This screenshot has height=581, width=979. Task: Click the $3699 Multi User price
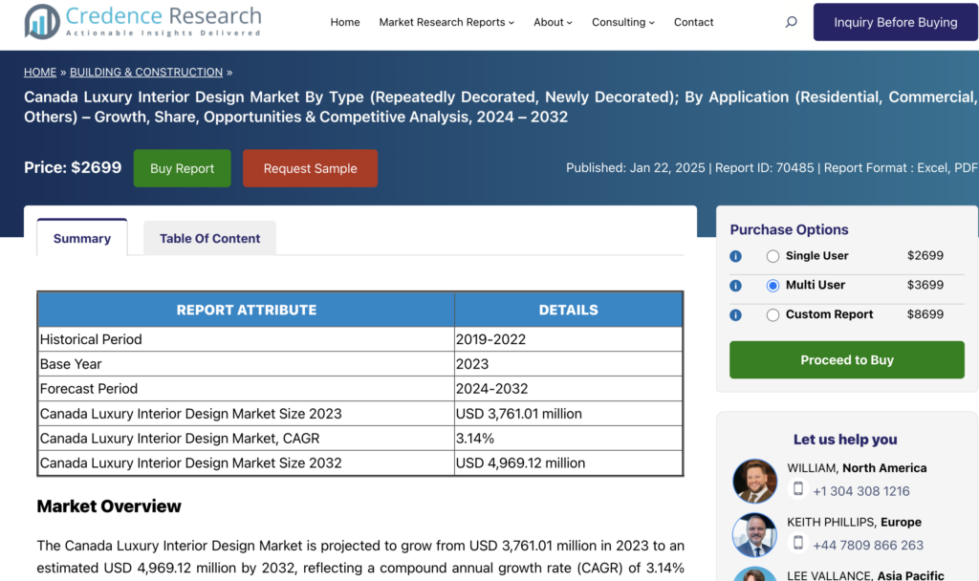pyautogui.click(x=925, y=285)
